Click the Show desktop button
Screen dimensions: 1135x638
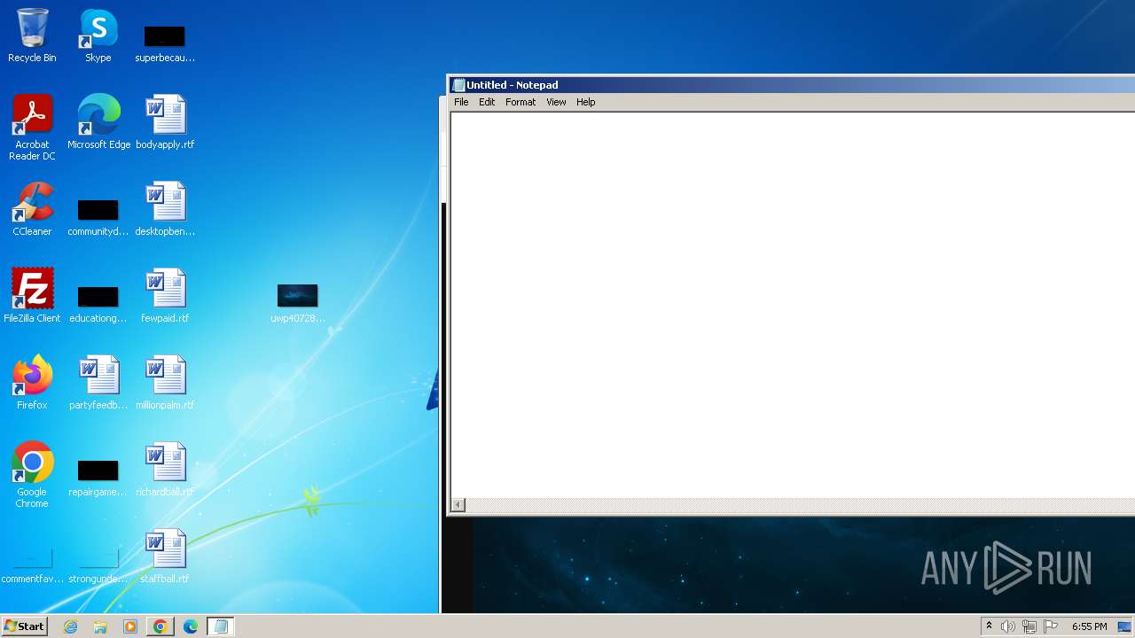click(1126, 626)
